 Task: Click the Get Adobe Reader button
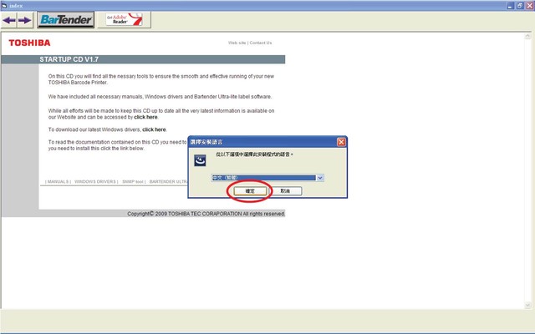click(124, 19)
